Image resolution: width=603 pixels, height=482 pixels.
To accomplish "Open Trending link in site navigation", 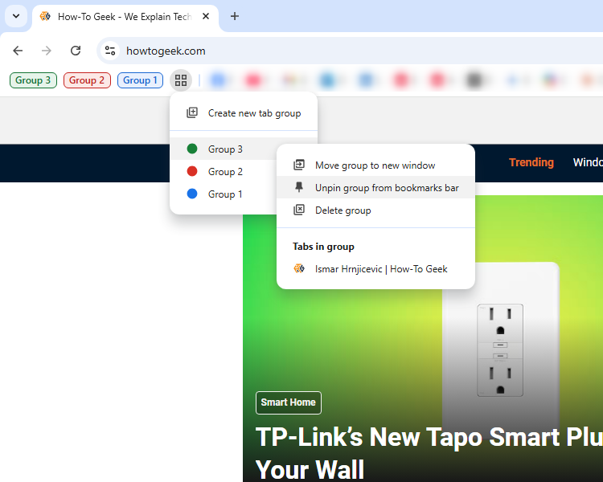I will coord(531,162).
